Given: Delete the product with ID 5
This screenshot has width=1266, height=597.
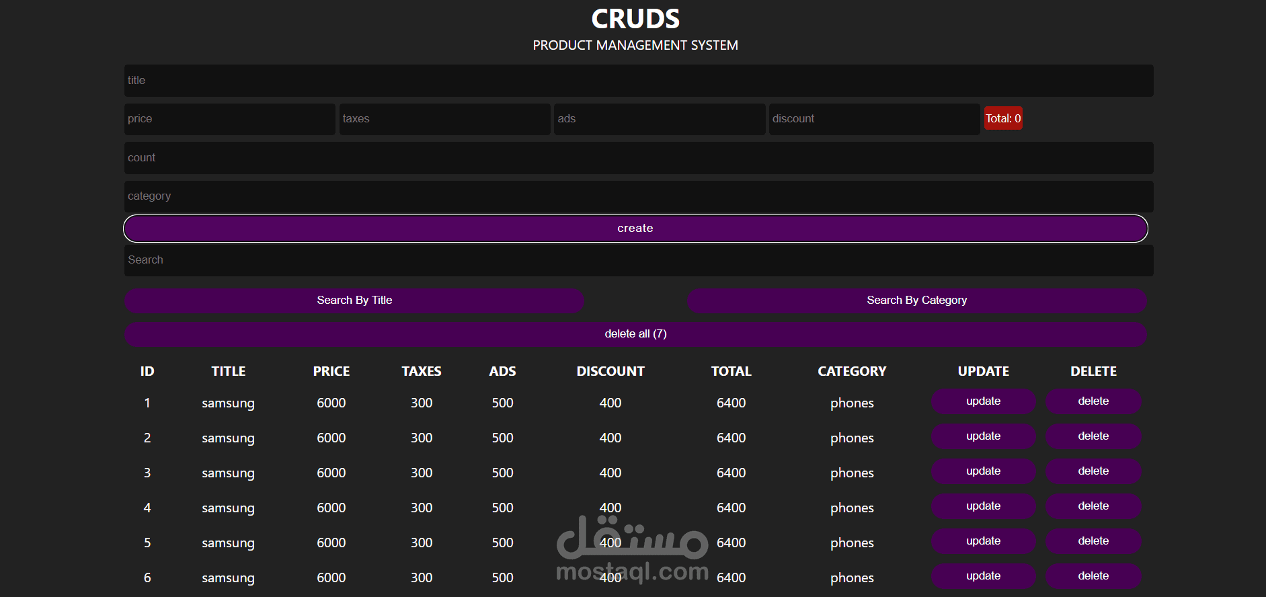Looking at the screenshot, I should point(1094,541).
